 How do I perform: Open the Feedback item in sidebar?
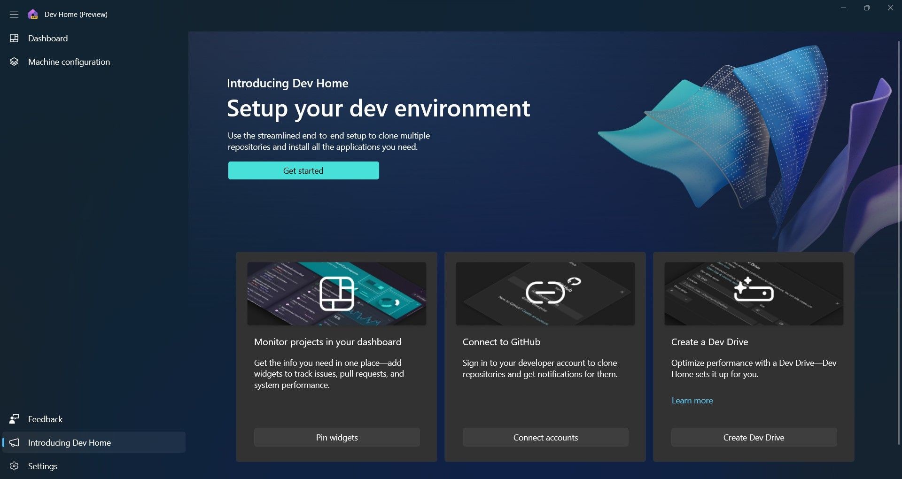click(x=94, y=419)
